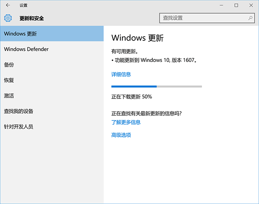Focus the 查找设置 search box

point(207,18)
